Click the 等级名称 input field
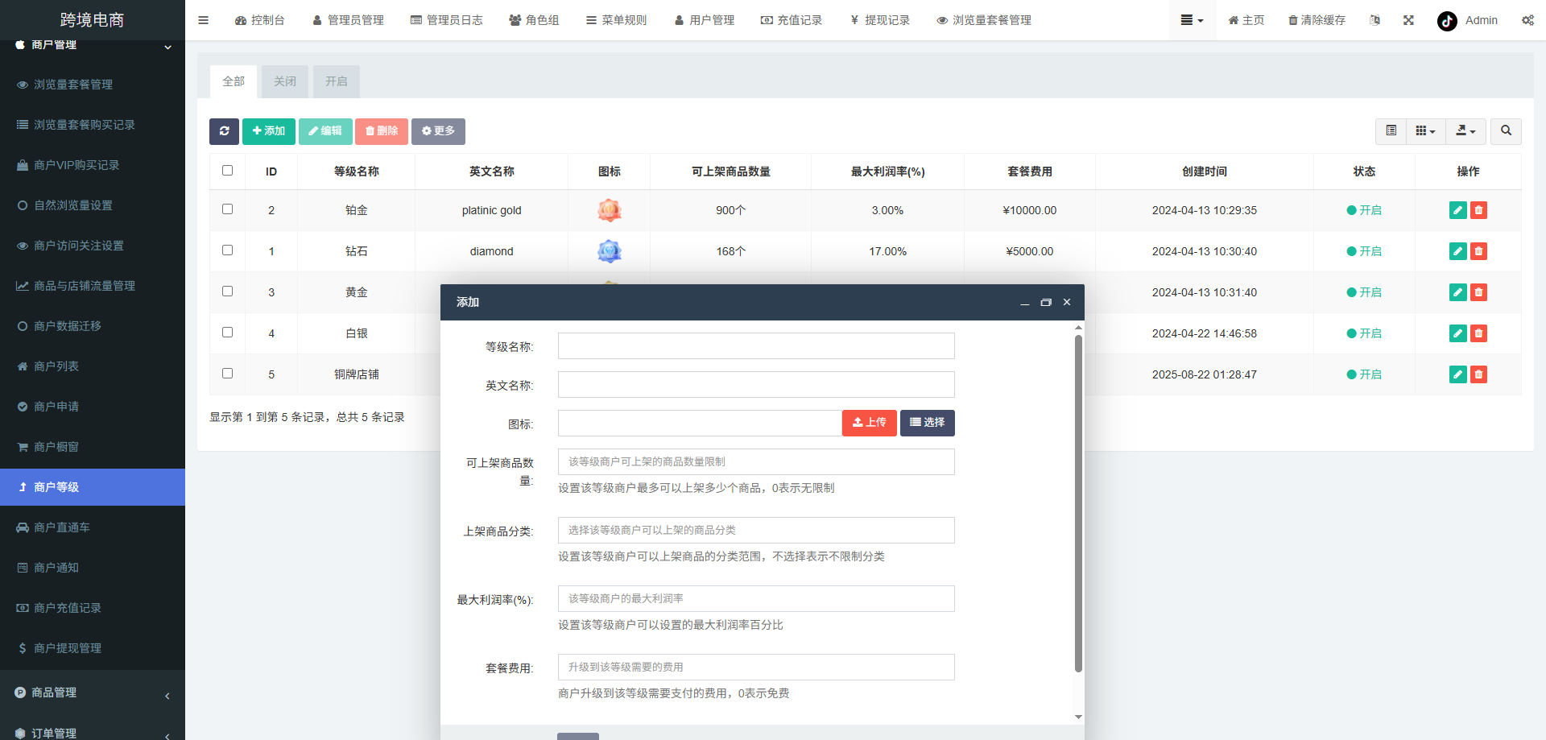Viewport: 1546px width, 740px height. 754,345
